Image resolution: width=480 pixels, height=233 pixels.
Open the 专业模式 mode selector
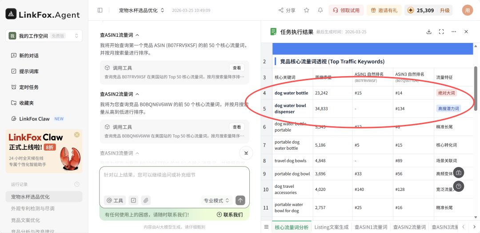(x=216, y=200)
